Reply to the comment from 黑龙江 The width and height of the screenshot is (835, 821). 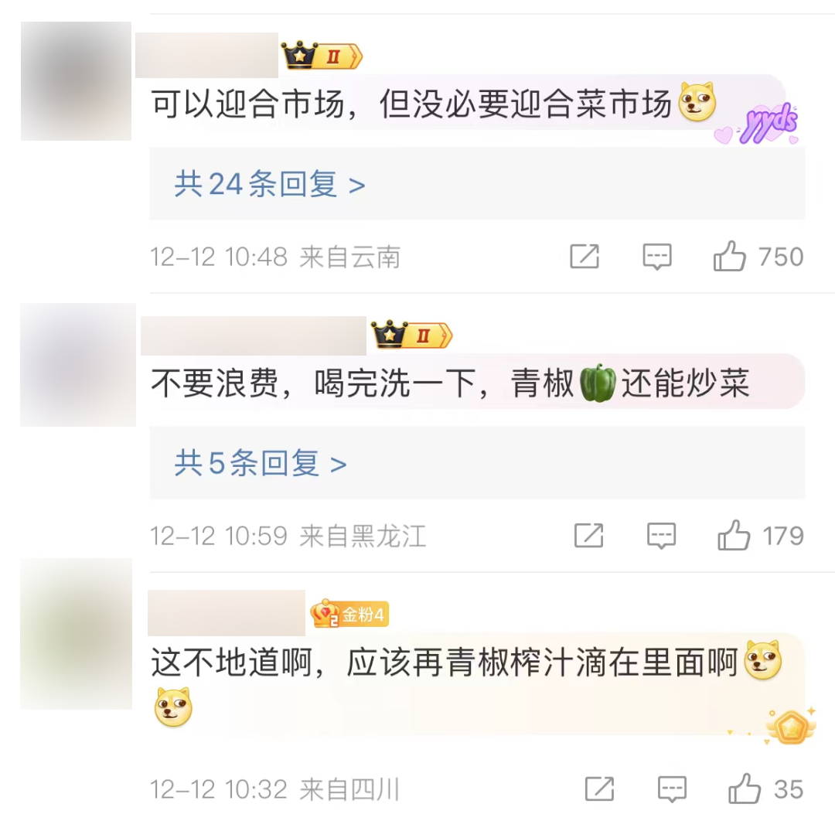[x=661, y=536]
